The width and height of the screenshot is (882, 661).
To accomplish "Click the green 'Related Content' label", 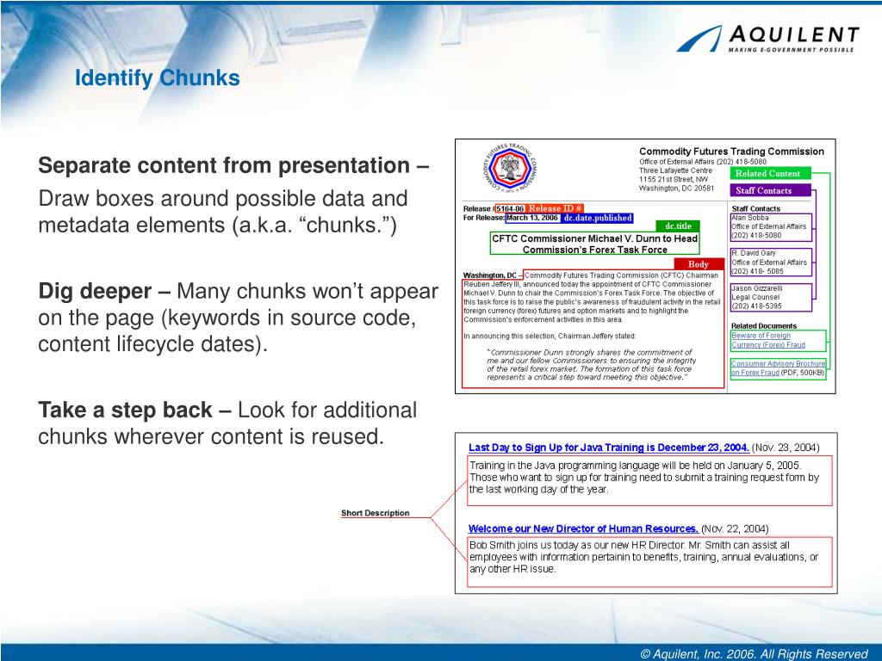I will click(x=771, y=173).
